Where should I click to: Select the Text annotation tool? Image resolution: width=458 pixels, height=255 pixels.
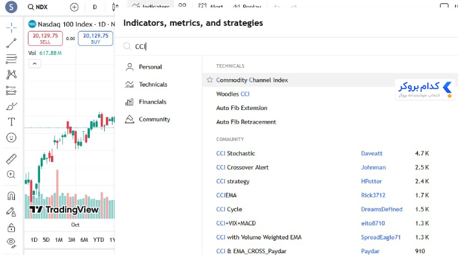point(11,122)
